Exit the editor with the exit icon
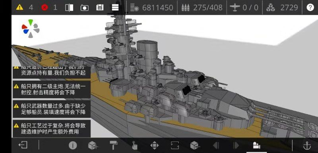This screenshot has height=153, width=318. (x=23, y=145)
